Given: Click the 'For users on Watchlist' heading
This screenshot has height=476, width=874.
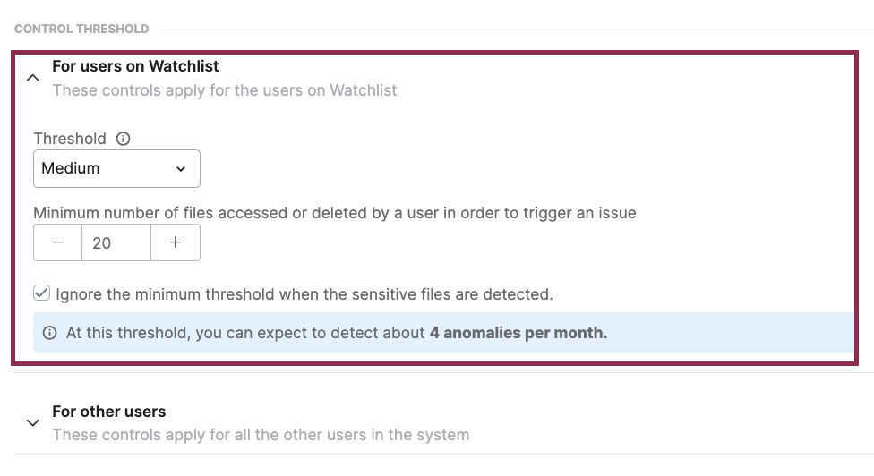Looking at the screenshot, I should (x=135, y=66).
